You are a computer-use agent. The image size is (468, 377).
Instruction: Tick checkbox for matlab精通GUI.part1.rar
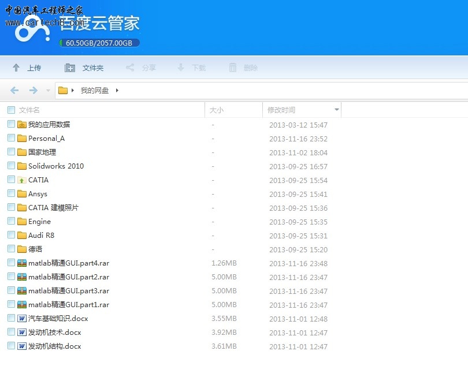12,304
